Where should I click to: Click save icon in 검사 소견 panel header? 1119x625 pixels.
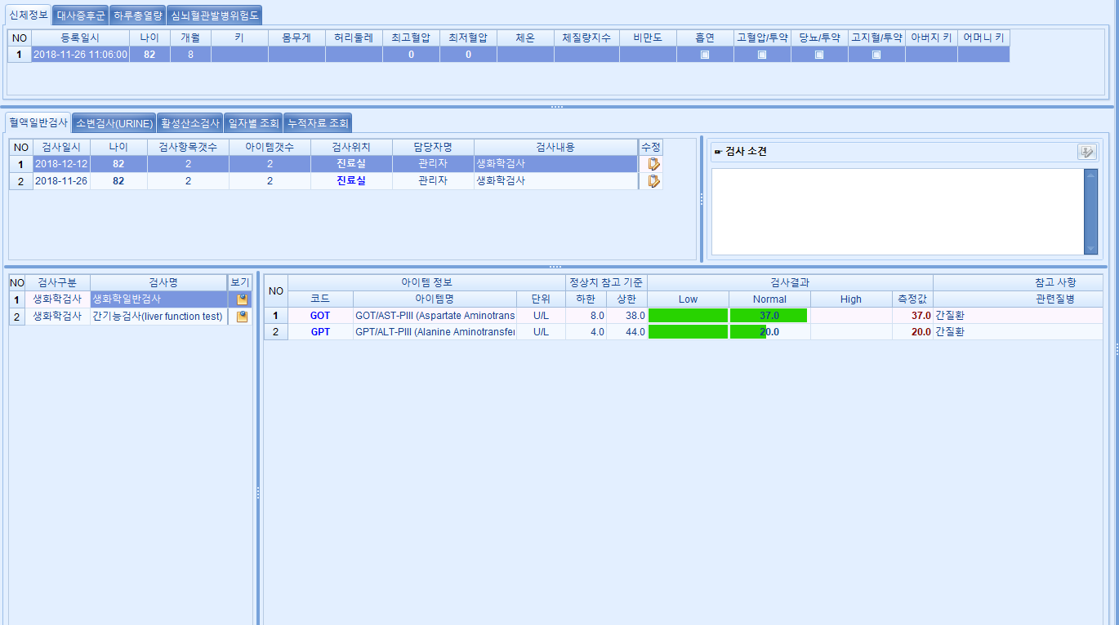tap(1086, 152)
